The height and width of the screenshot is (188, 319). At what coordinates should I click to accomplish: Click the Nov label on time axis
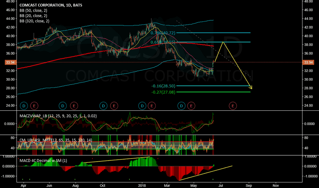pyautogui.click(x=276, y=185)
